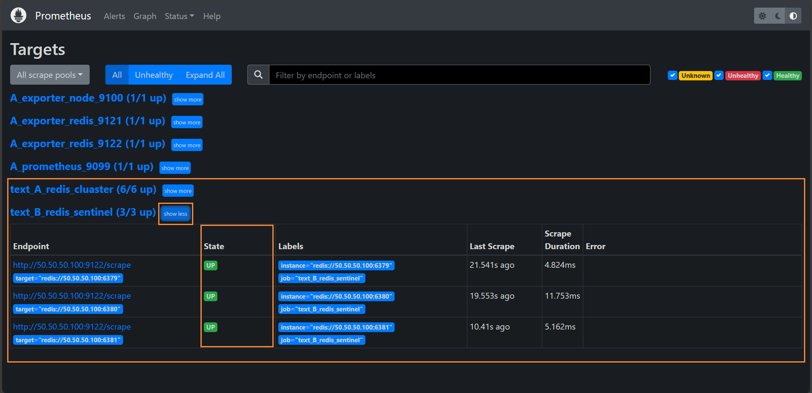This screenshot has height=393, width=812.
Task: Click the 11.753ms scrape duration
Action: [562, 296]
